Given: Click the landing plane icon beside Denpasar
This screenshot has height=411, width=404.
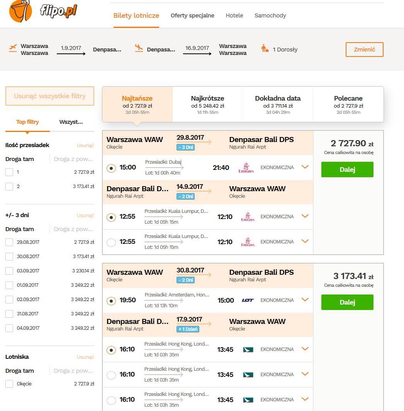Looking at the screenshot, I should pos(139,48).
